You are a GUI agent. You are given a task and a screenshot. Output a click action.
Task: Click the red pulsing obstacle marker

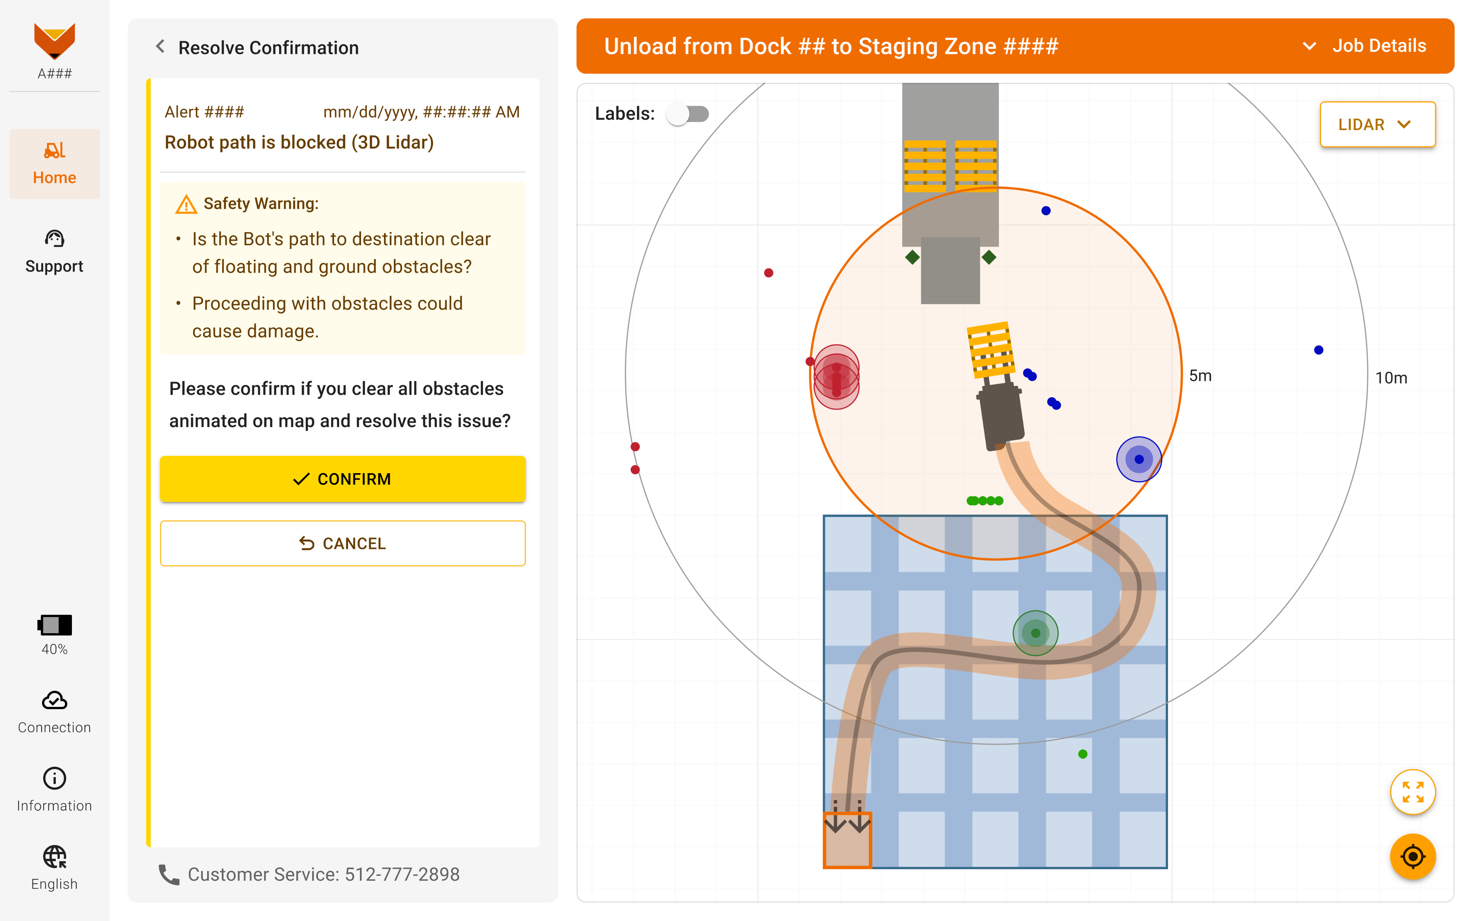coord(836,377)
